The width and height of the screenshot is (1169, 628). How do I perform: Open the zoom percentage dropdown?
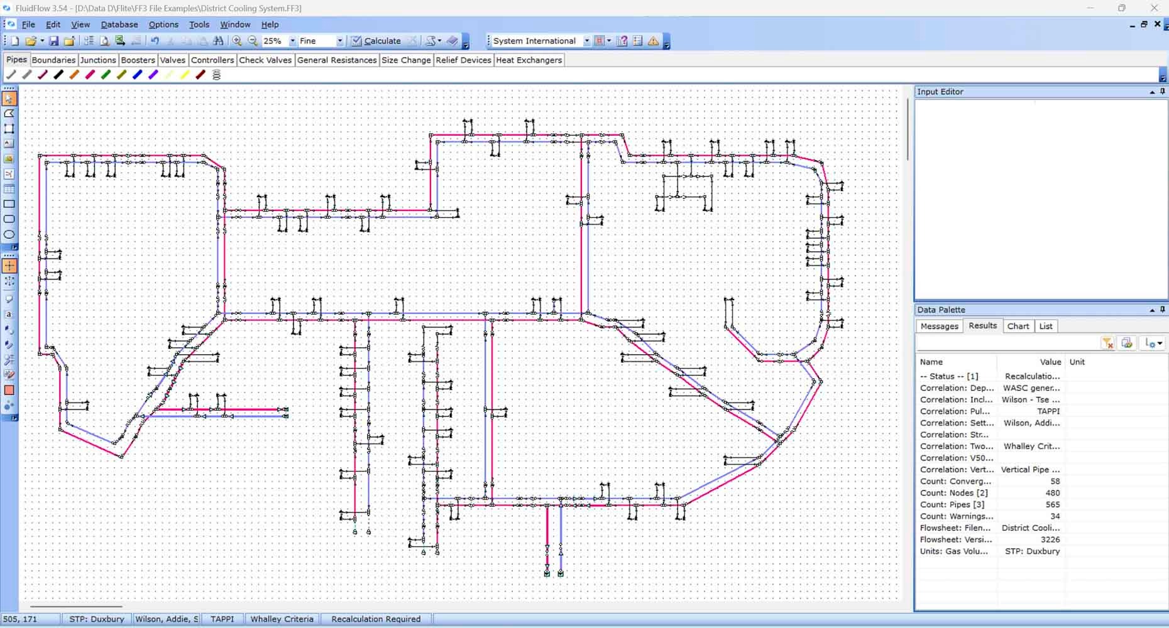point(292,41)
